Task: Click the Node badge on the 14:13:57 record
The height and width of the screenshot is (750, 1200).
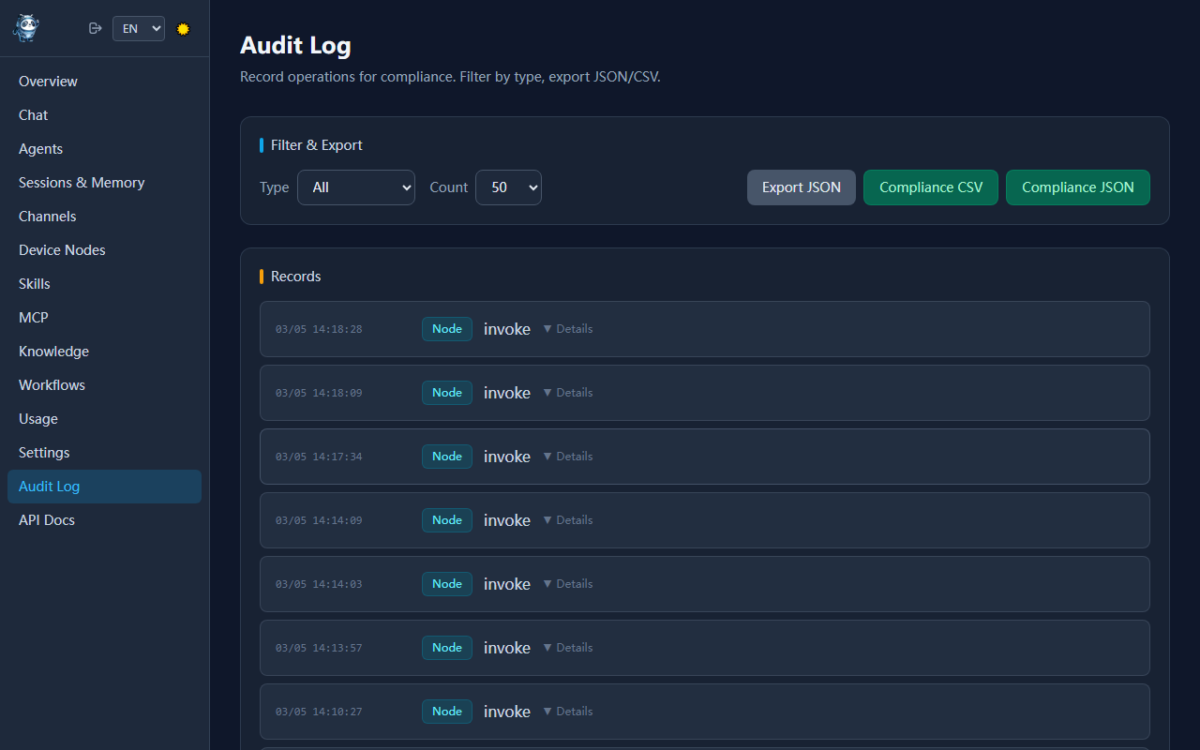Action: 447,648
